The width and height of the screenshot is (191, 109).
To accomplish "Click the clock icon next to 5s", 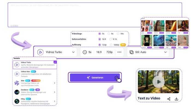I will click(x=85, y=52).
